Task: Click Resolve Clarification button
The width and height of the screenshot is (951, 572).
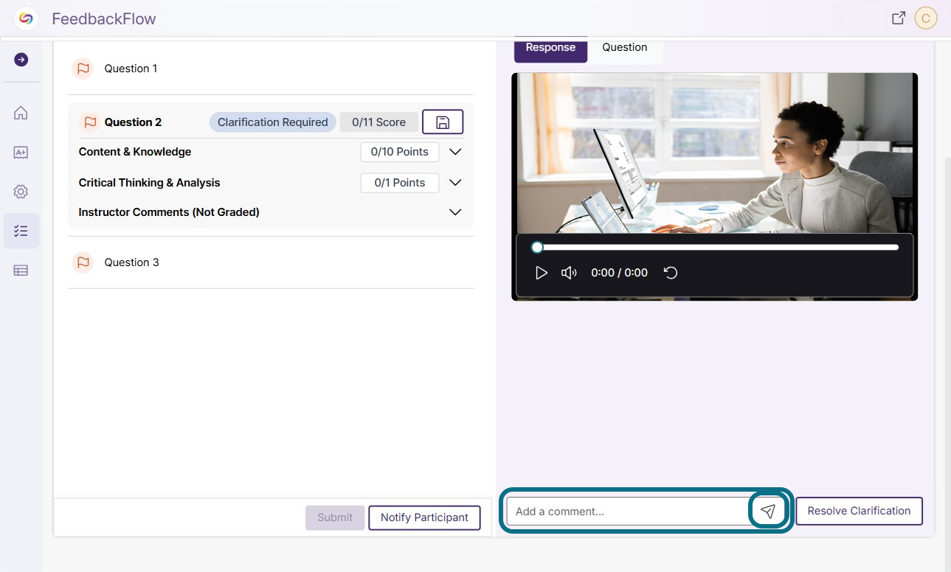Action: click(859, 511)
